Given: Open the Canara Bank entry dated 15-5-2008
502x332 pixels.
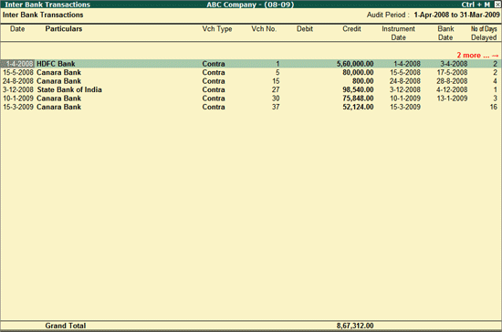Looking at the screenshot, I should (251, 72).
